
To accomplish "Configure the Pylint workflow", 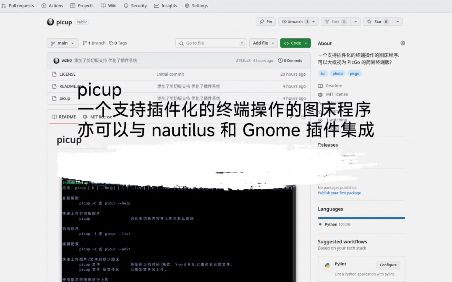I will click(388, 265).
